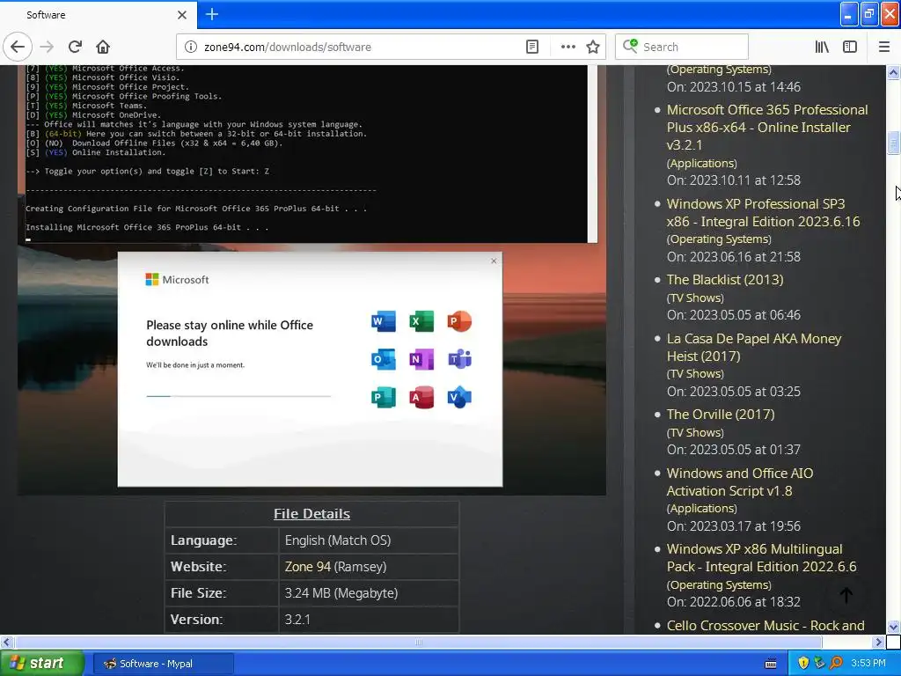Open the home page icon
This screenshot has width=901, height=676.
[x=103, y=47]
